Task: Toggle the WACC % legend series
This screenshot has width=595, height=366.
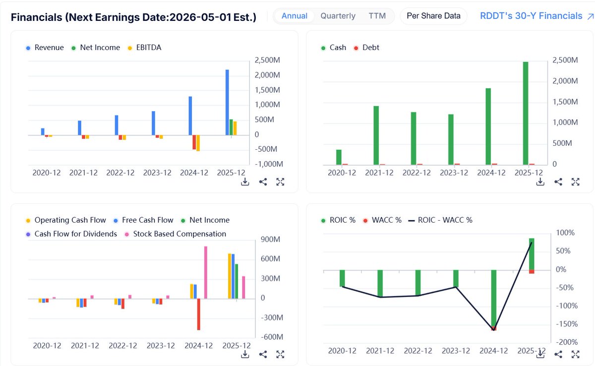Action: point(382,220)
